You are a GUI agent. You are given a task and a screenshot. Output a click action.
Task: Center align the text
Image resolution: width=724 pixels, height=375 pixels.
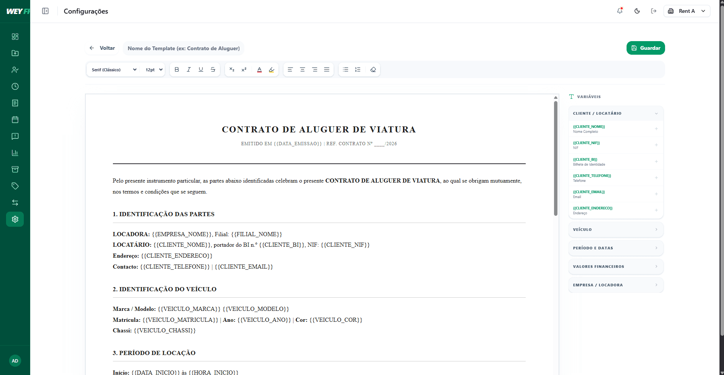[303, 69]
